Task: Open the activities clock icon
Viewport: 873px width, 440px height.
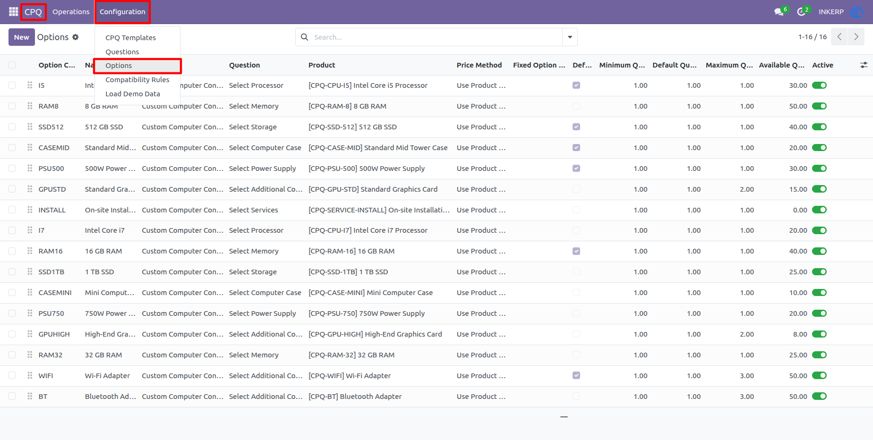Action: (x=801, y=12)
